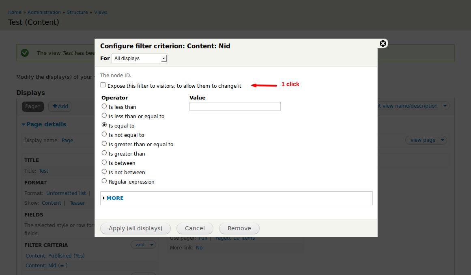This screenshot has height=275, width=471.
Task: Expand the MORE section
Action: pyautogui.click(x=115, y=198)
